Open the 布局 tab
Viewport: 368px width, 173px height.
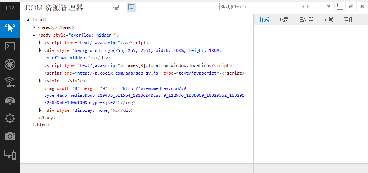[x=328, y=20]
